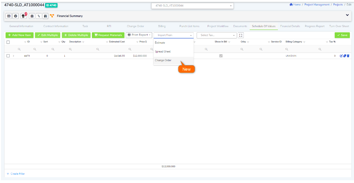Click the Qty column filter icon

click(x=59, y=42)
